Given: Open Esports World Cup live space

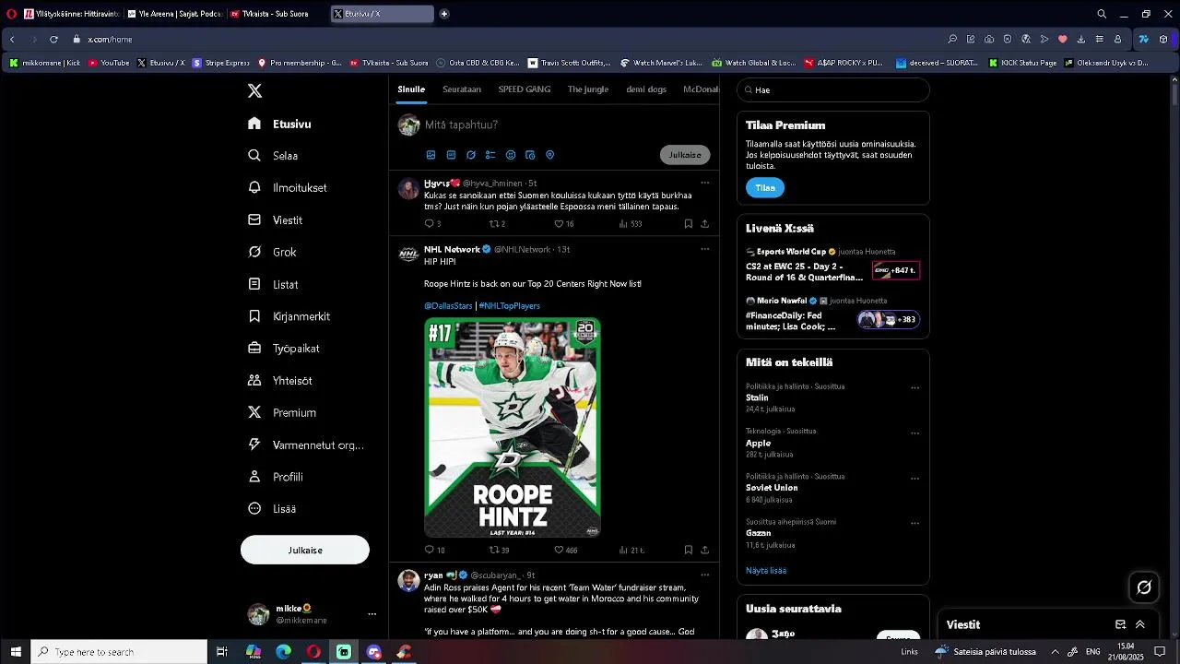Looking at the screenshot, I should tap(833, 265).
